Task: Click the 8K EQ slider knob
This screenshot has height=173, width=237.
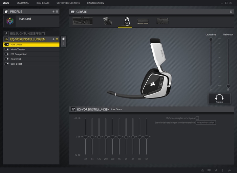Action: point(139,137)
